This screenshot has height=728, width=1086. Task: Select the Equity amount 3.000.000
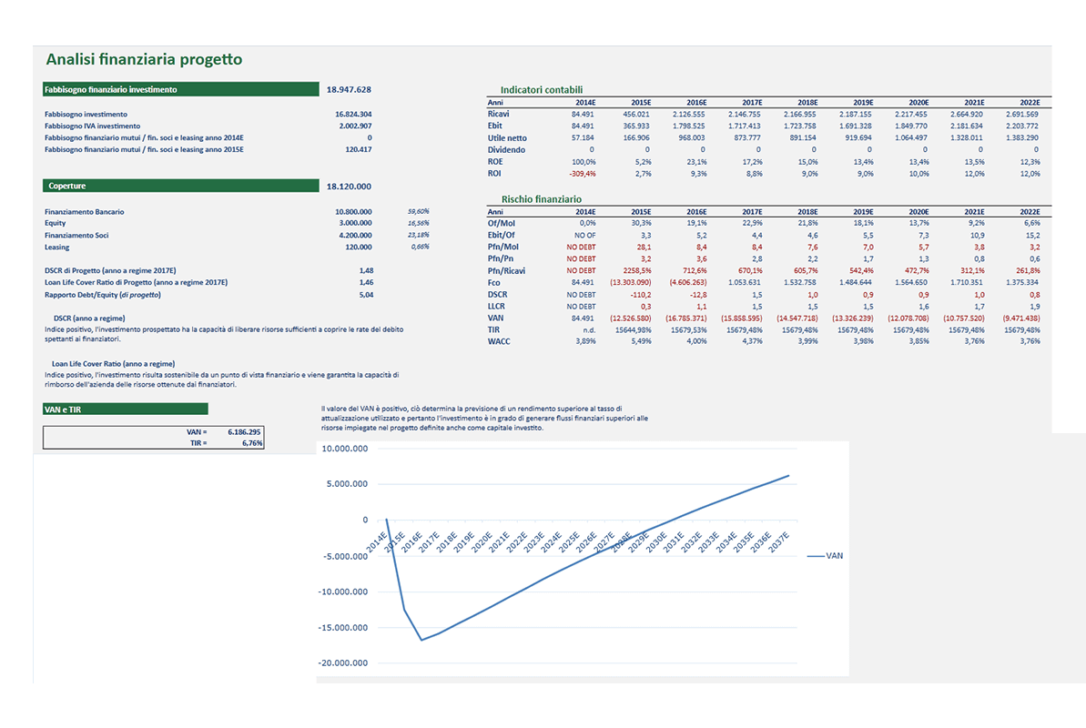click(x=355, y=223)
